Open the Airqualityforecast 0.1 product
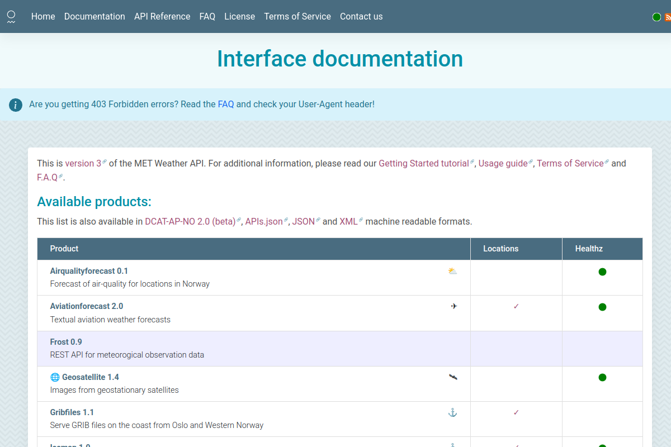671x447 pixels. 89,271
